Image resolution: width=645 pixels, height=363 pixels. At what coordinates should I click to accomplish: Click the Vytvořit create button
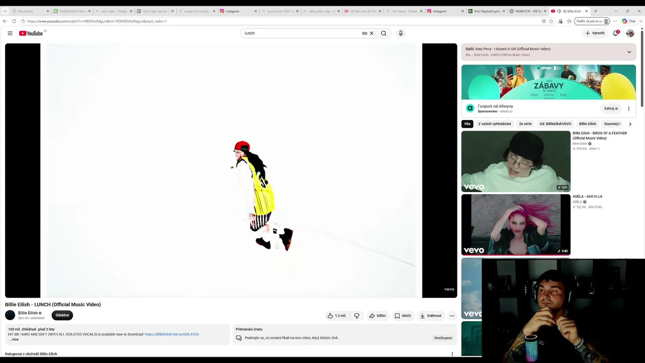click(x=595, y=33)
